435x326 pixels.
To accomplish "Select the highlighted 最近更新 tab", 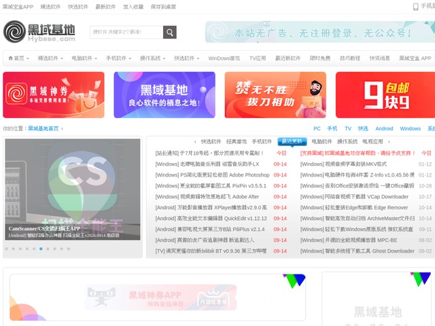I will 292,141.
